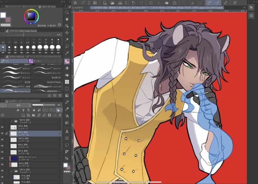Select the Blend droplets tool

tap(67, 123)
